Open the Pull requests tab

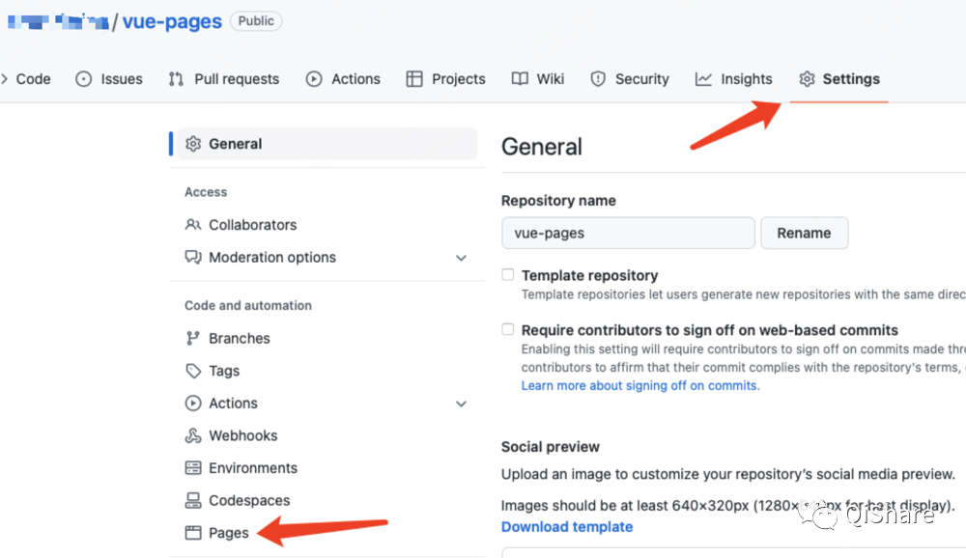224,79
